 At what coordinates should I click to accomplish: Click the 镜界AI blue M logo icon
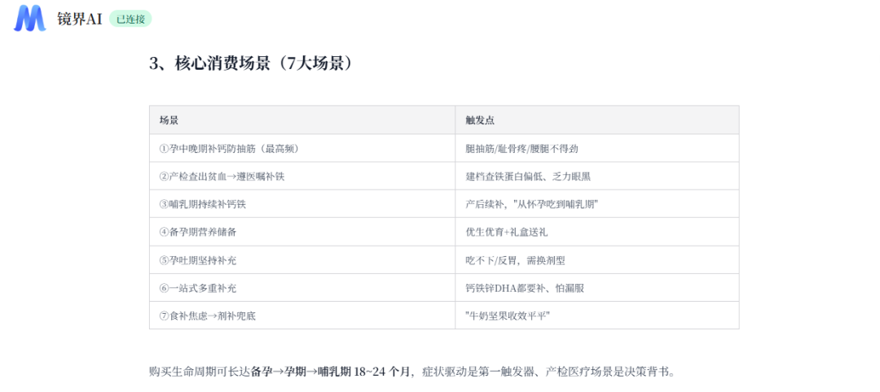coord(30,19)
